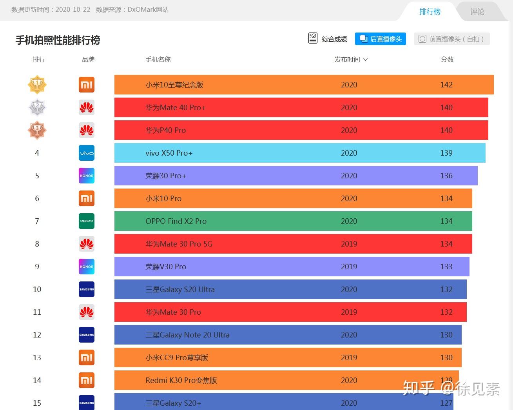Click the 综合成绩 report icon

[x=313, y=38]
